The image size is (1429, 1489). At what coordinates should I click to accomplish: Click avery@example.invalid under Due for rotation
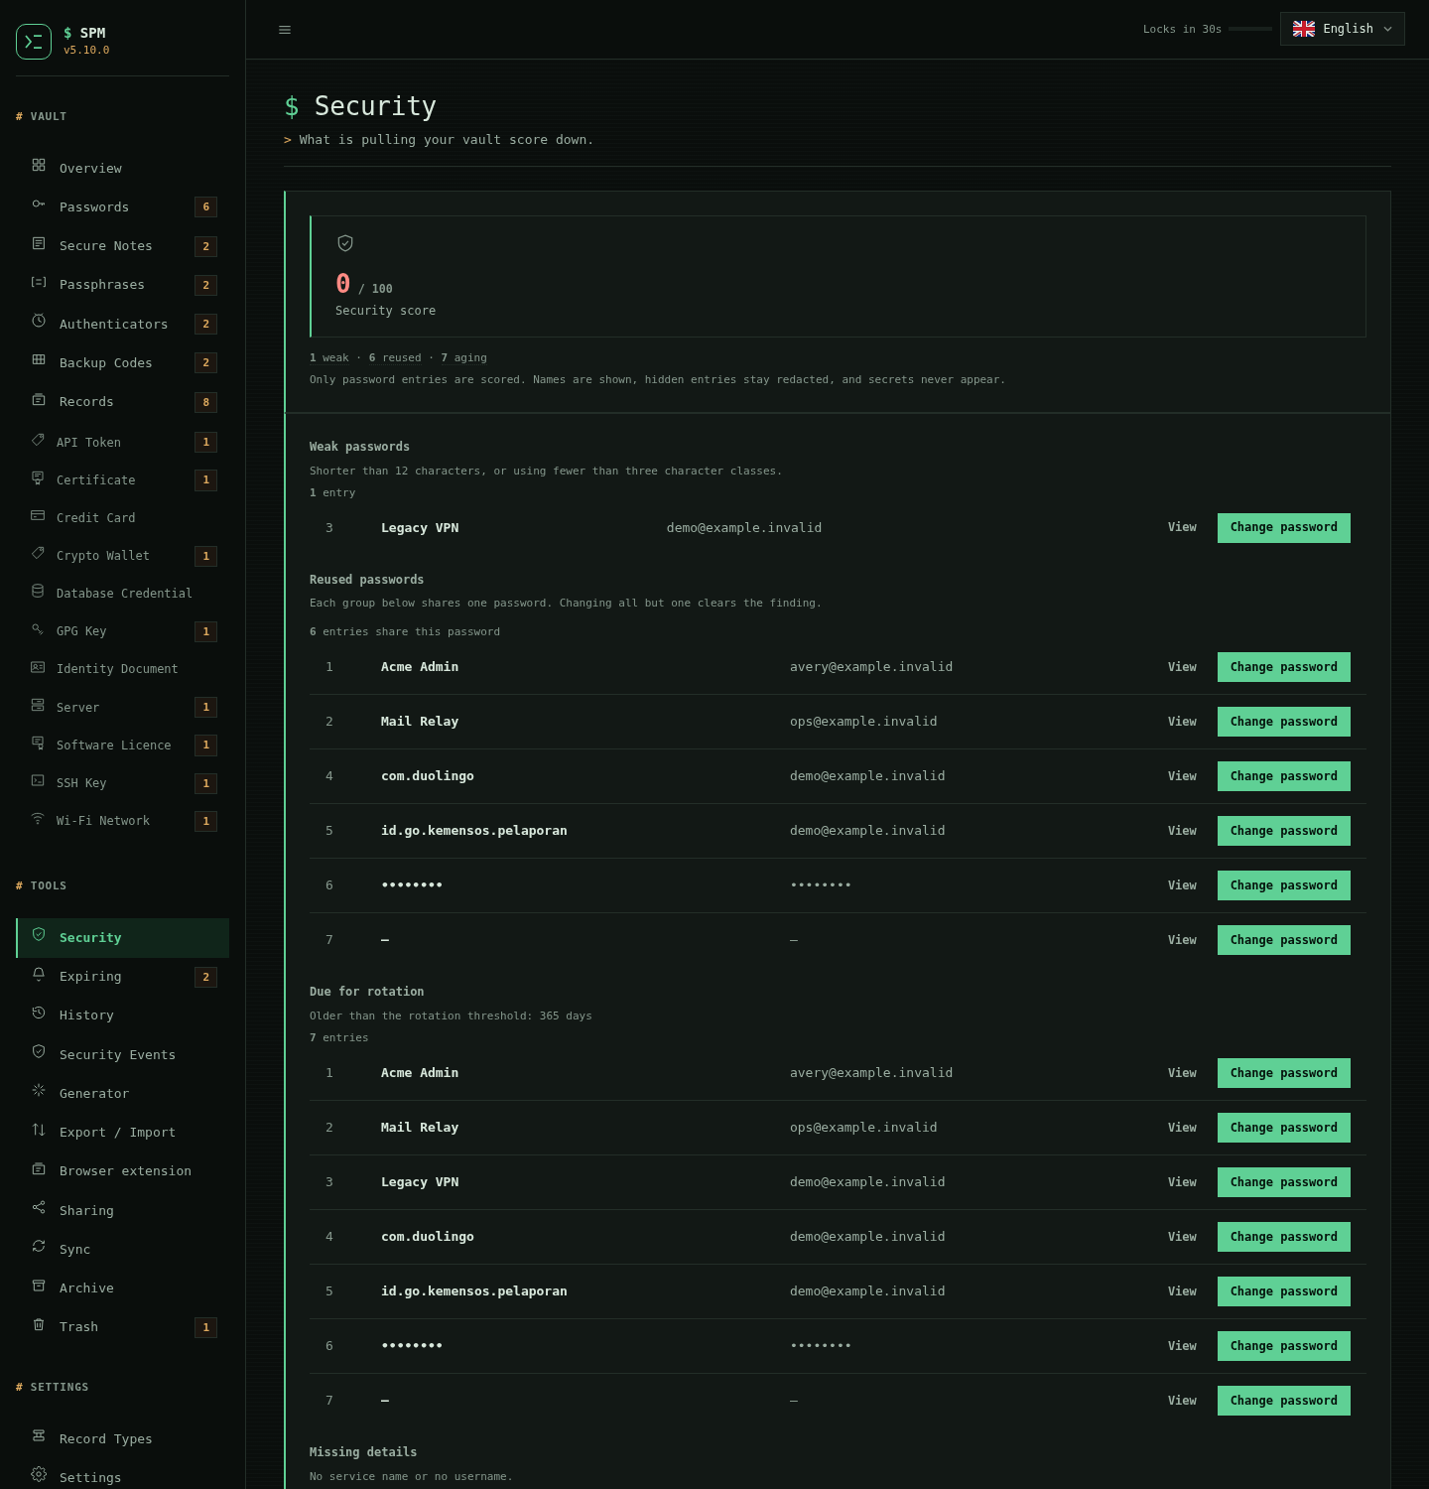pos(871,1073)
